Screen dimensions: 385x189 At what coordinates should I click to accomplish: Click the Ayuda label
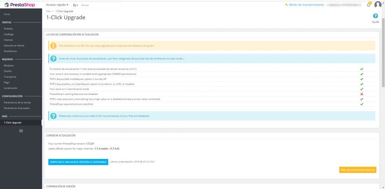[376, 22]
